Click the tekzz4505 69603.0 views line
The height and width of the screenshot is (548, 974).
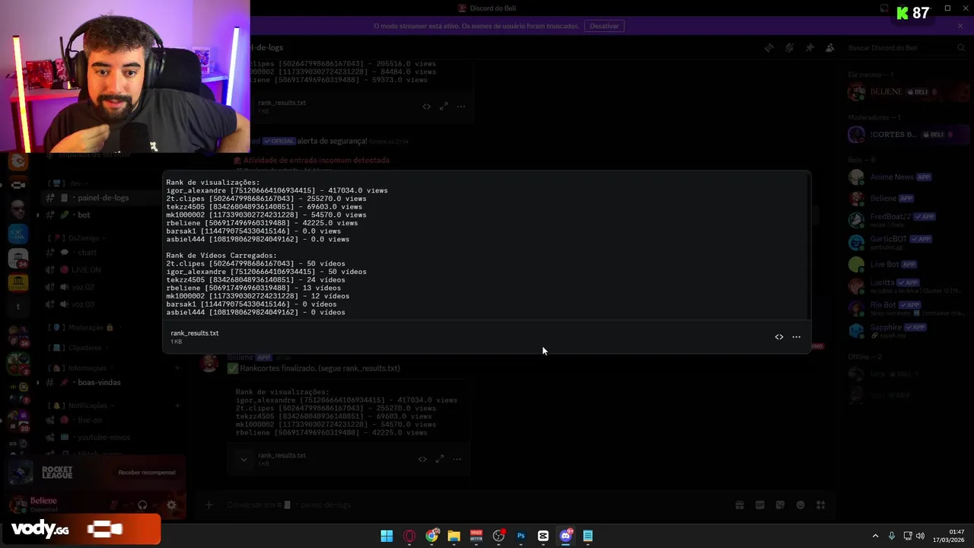[264, 207]
